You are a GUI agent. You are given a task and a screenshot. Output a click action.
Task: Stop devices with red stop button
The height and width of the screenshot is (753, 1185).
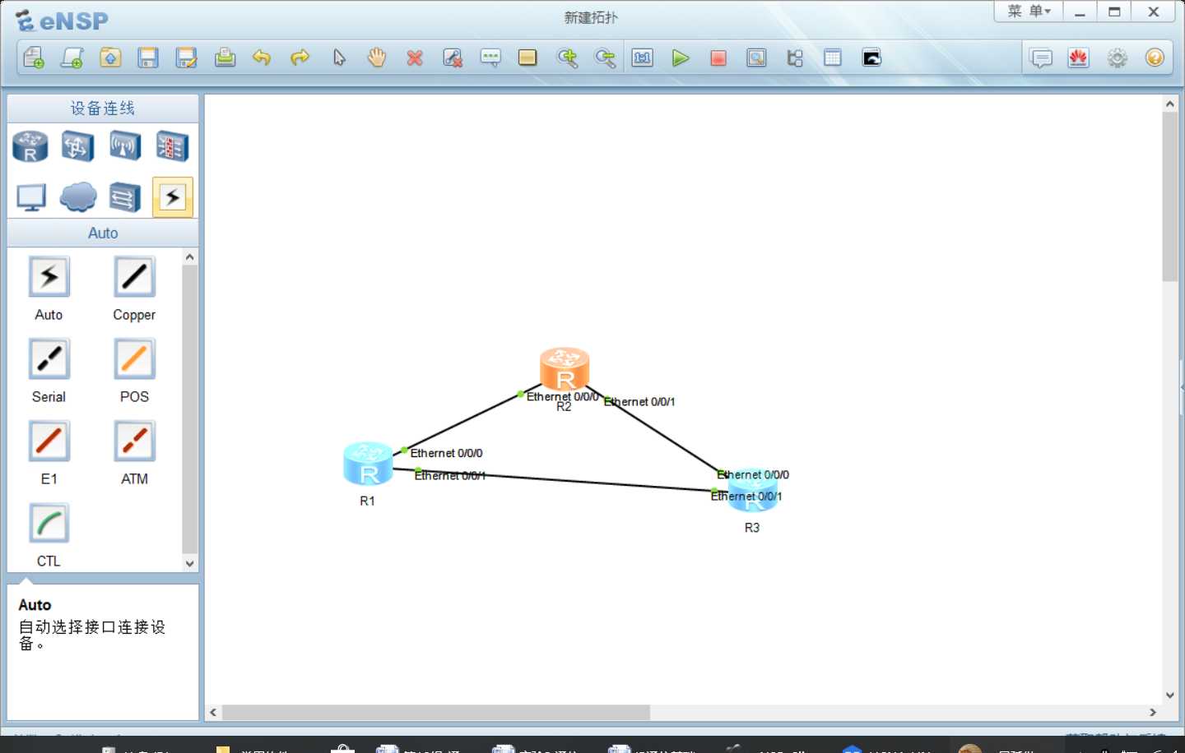click(x=718, y=58)
